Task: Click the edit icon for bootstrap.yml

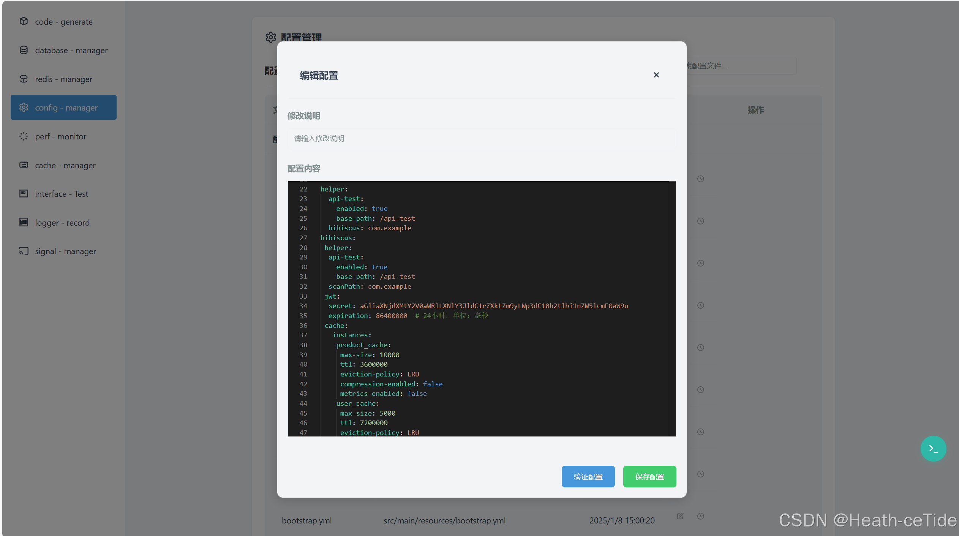Action: [680, 516]
